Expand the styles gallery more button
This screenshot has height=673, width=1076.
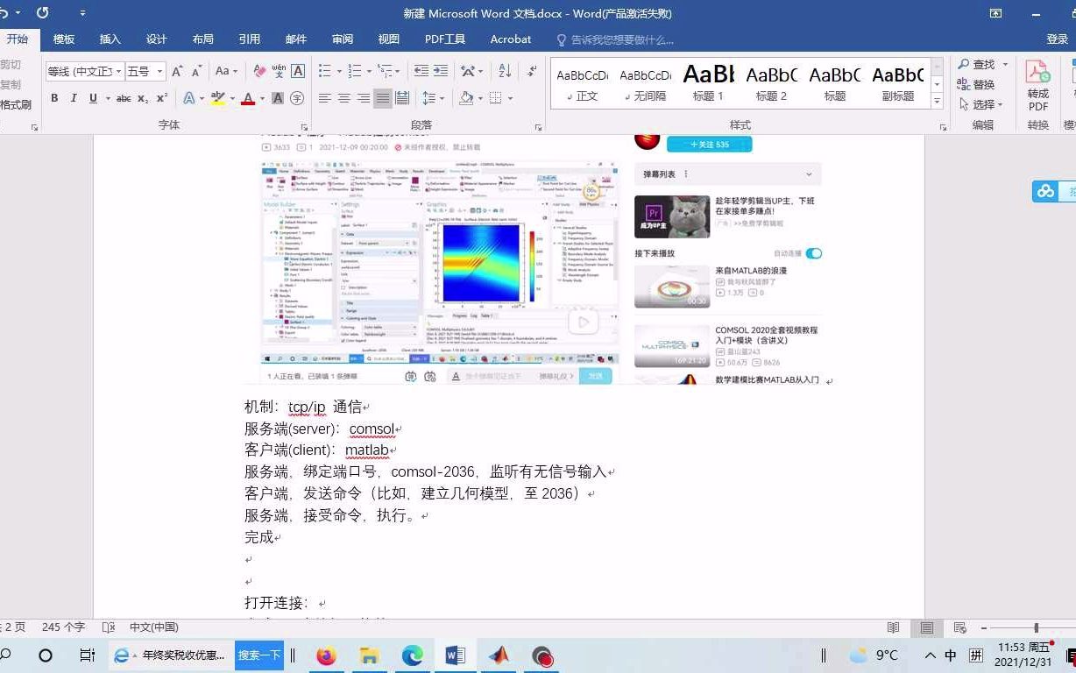[937, 102]
